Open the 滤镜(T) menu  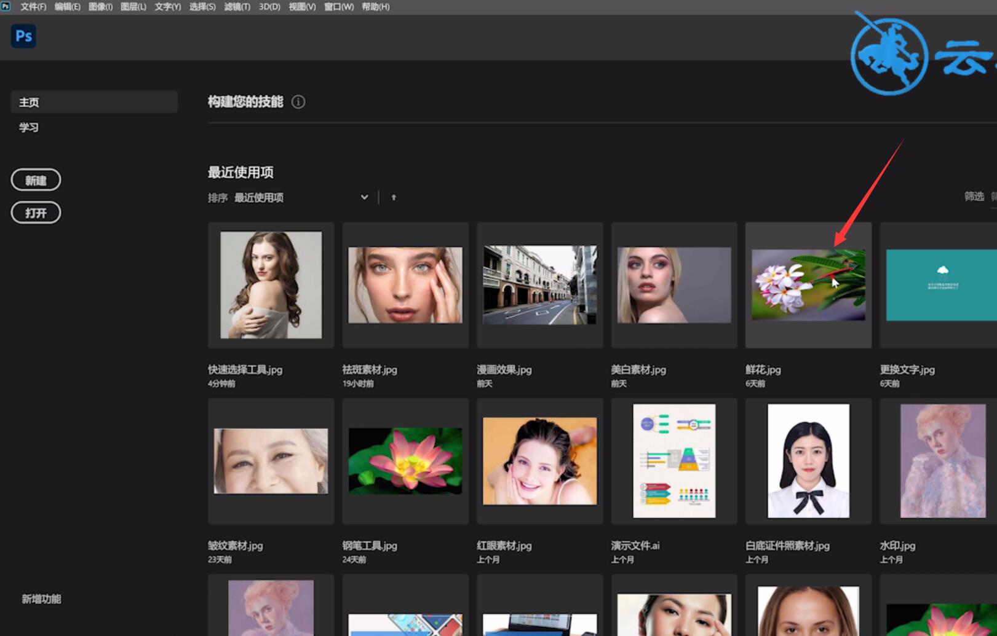(x=237, y=7)
